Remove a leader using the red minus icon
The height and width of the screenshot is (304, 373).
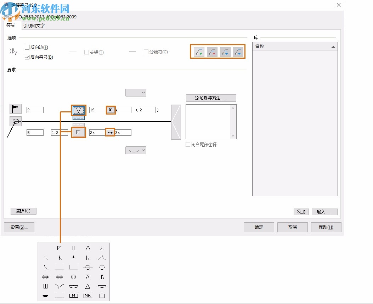pos(211,51)
